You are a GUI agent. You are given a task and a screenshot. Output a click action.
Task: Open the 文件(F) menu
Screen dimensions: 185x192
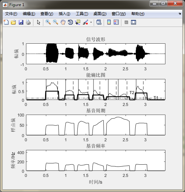click(11, 14)
